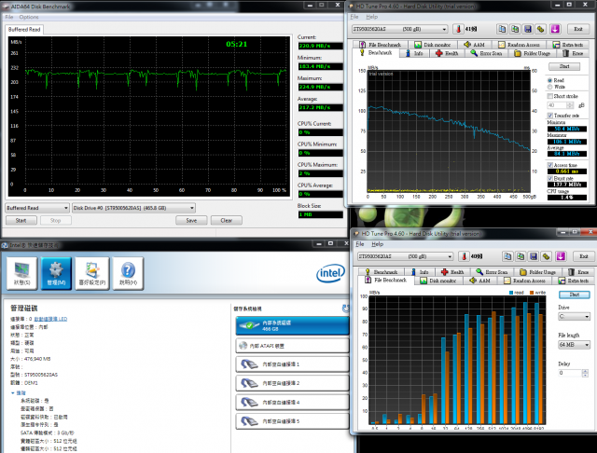This screenshot has width=597, height=453.
Task: Click AIDA64 Start button
Action: [21, 221]
